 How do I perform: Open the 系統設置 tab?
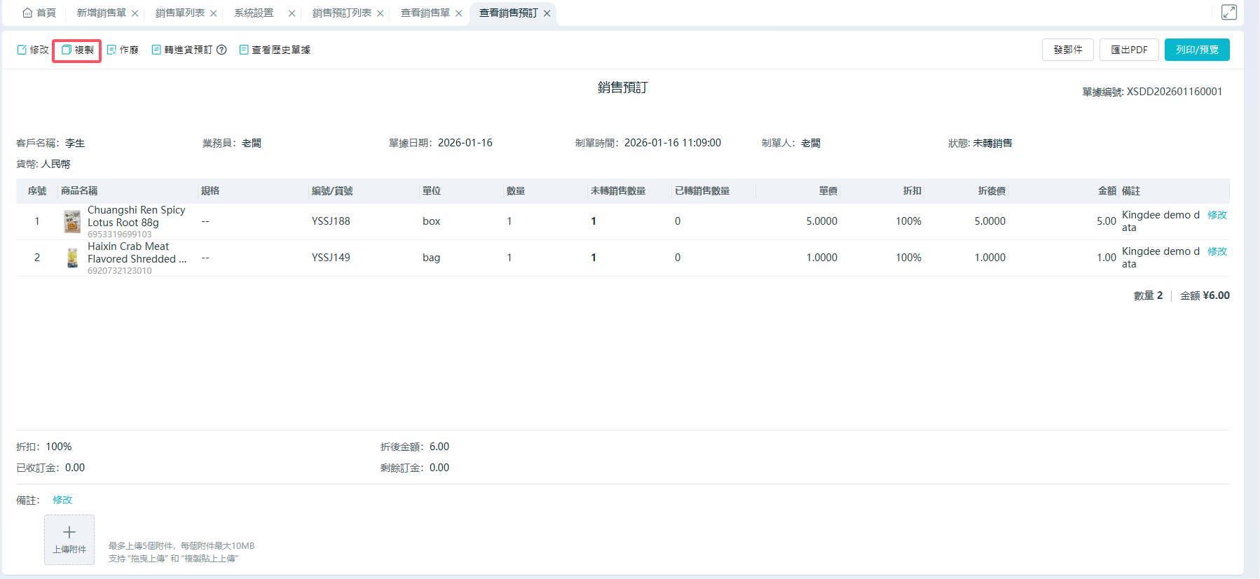[x=254, y=13]
